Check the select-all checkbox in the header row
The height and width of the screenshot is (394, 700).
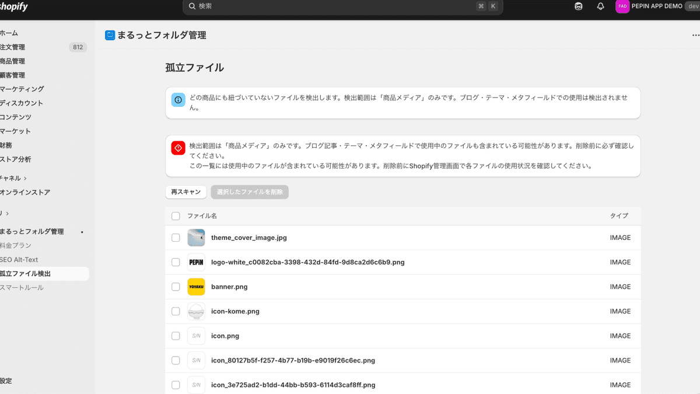[x=175, y=215]
